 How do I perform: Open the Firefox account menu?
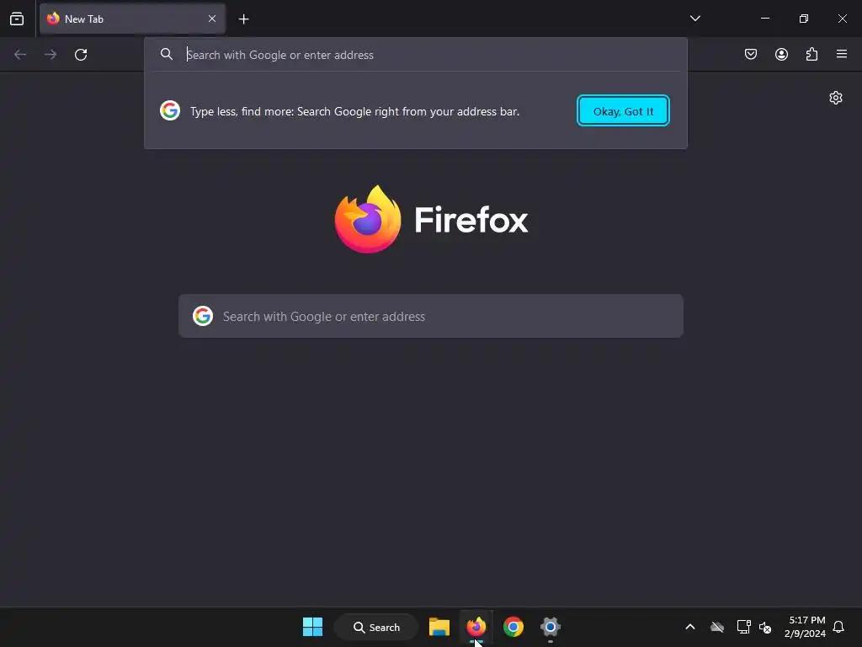(x=782, y=54)
